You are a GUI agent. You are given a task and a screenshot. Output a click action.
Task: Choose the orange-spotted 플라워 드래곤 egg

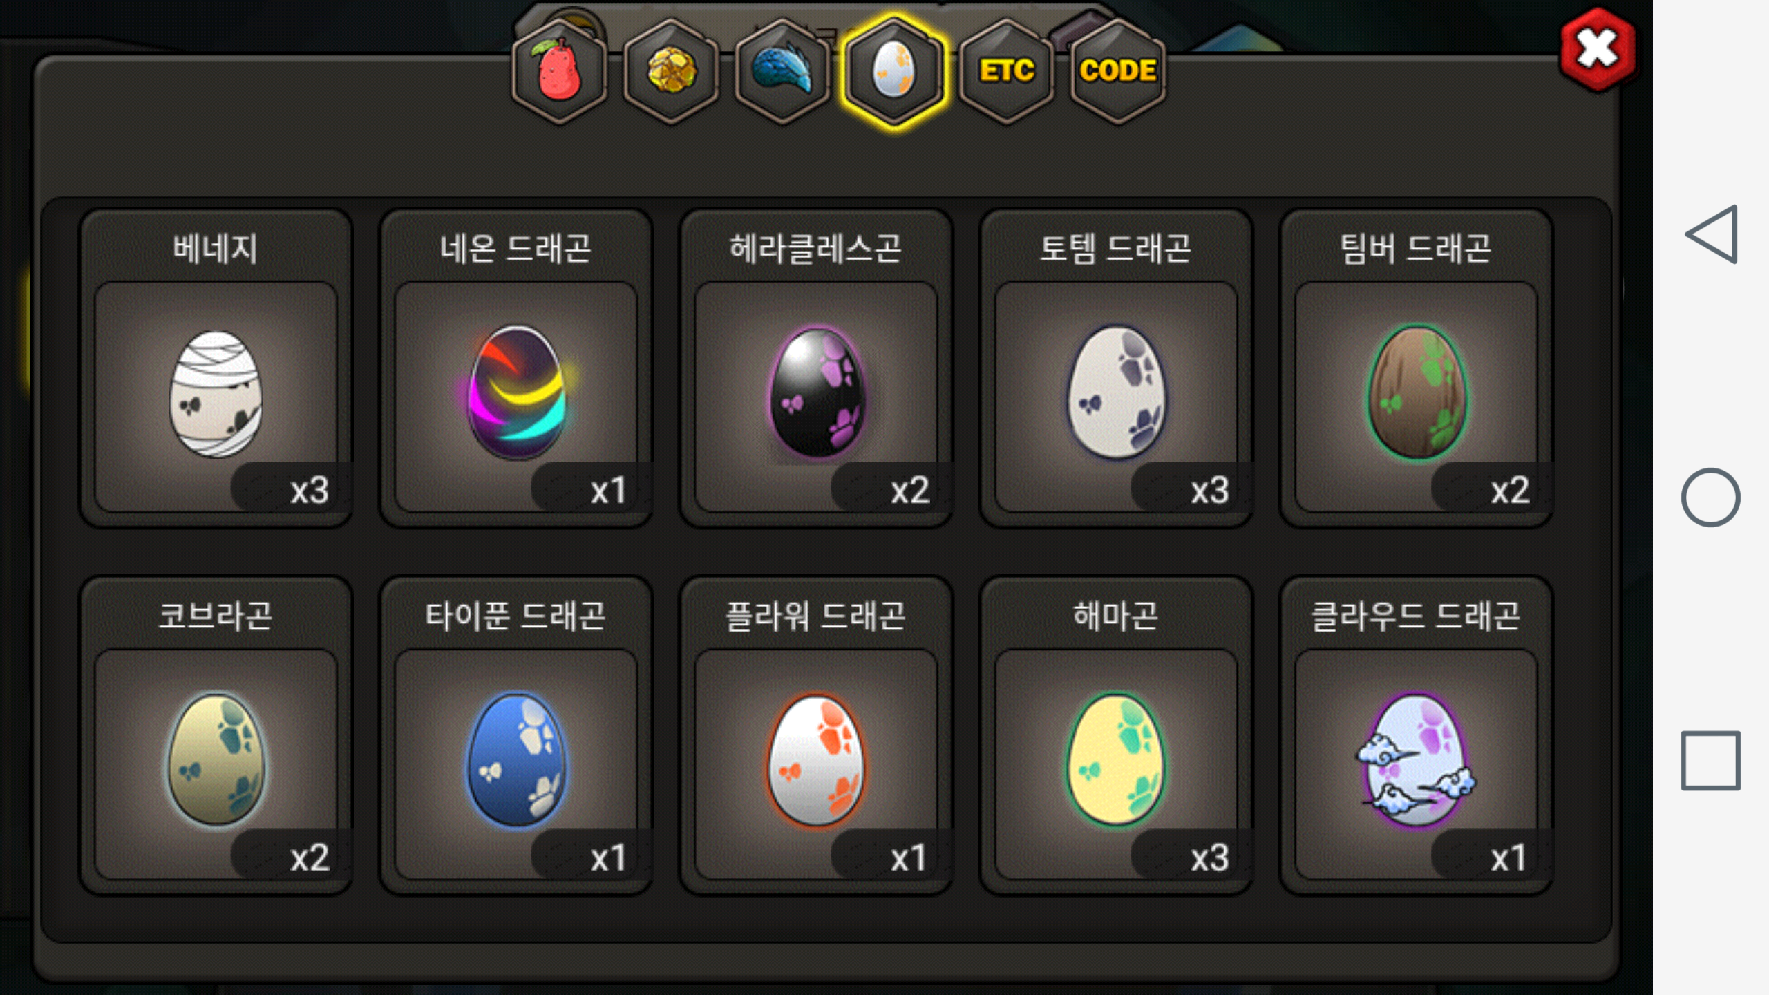click(x=816, y=737)
